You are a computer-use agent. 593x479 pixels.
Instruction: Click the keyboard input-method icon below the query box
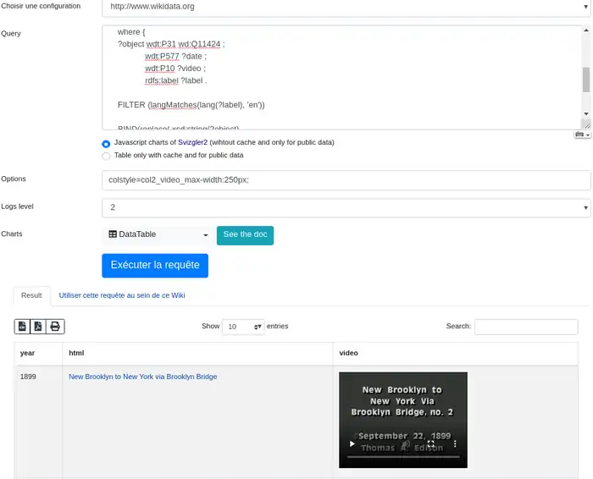[x=580, y=134]
